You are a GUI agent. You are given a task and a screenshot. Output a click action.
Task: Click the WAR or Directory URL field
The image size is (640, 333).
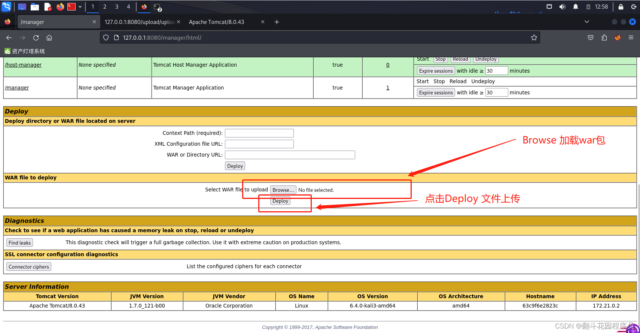tap(290, 155)
